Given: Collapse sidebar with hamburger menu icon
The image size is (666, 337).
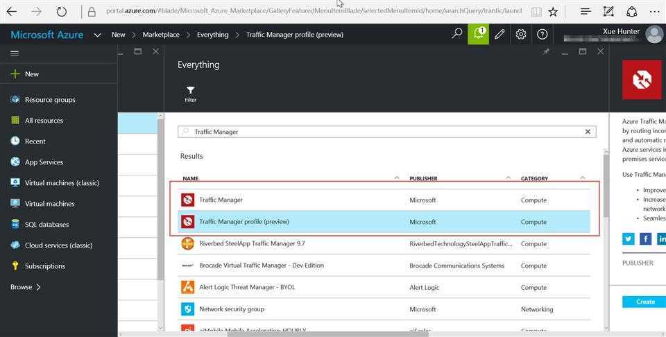Looking at the screenshot, I should coord(15,53).
